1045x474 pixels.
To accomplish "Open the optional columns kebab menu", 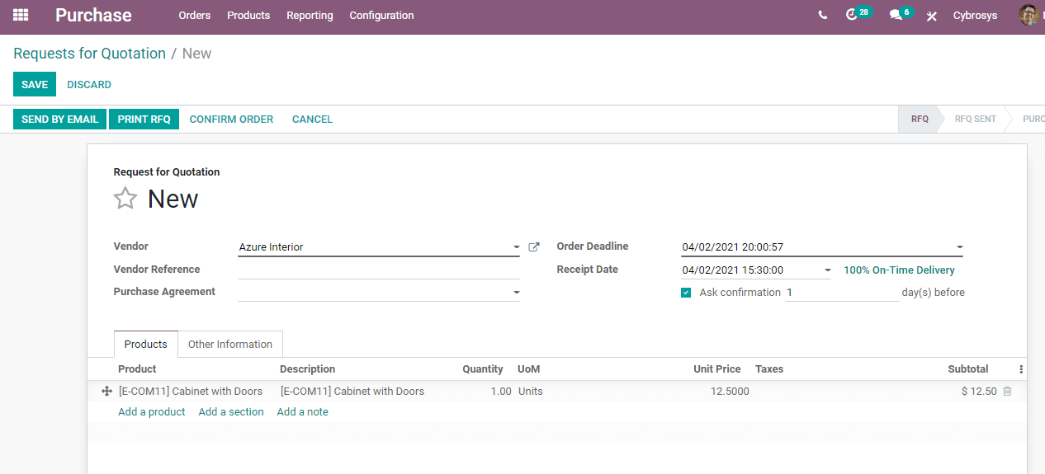I will click(1021, 369).
